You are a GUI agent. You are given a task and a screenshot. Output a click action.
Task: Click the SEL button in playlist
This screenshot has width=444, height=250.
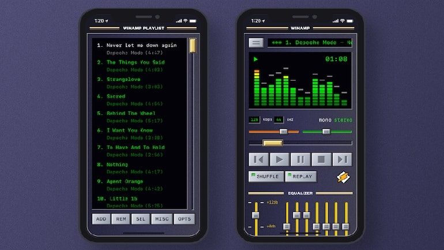[141, 219]
